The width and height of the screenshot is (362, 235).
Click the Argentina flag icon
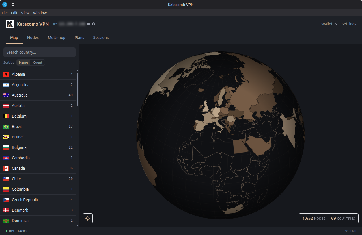point(6,85)
